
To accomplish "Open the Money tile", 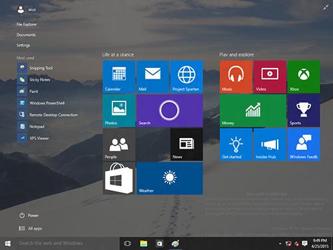I will (x=253, y=111).
